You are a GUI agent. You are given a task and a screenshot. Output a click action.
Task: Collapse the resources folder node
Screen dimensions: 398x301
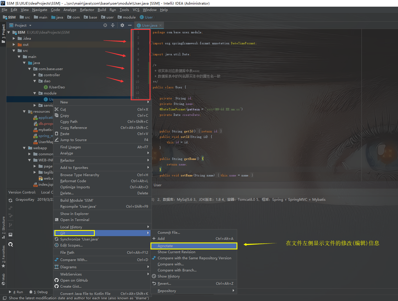pyautogui.click(x=24, y=111)
